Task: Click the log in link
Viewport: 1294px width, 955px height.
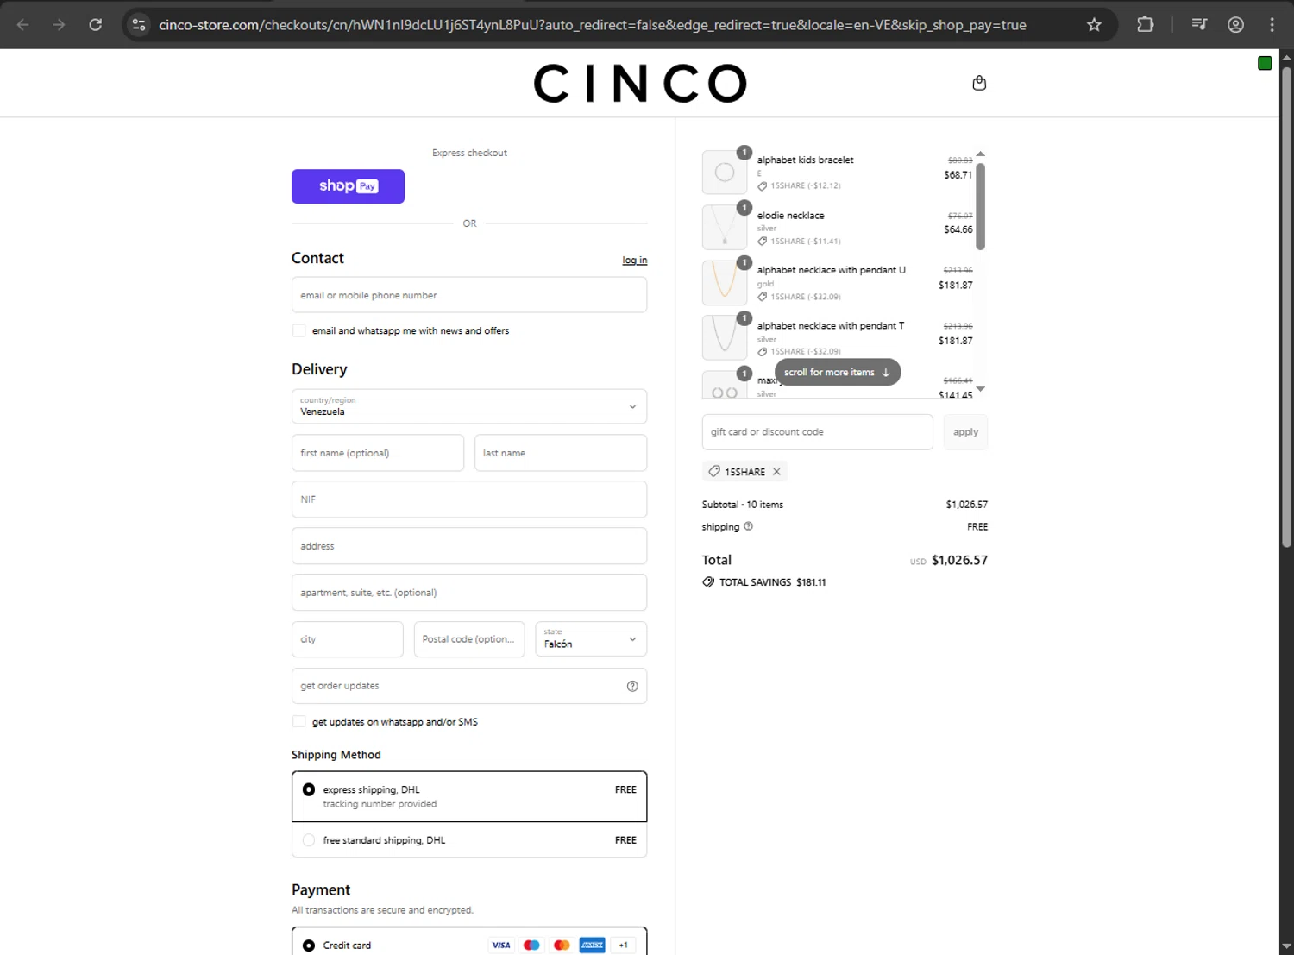Action: click(635, 260)
